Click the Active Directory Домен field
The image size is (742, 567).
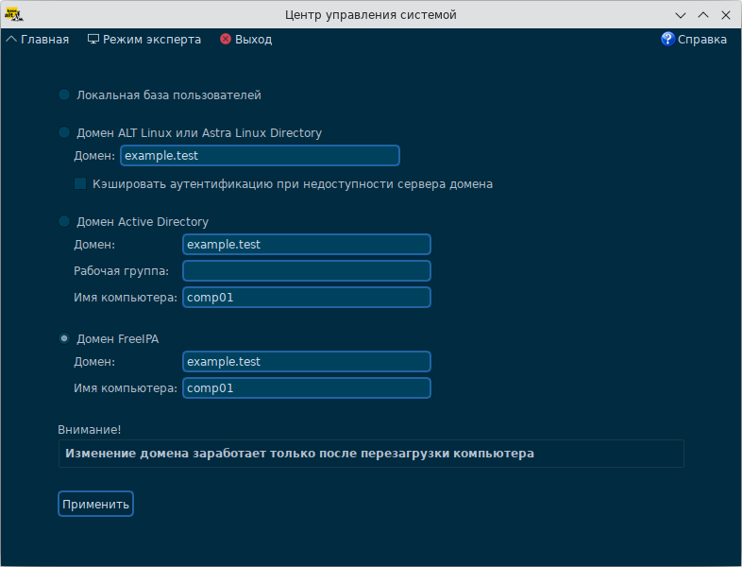[x=307, y=245]
